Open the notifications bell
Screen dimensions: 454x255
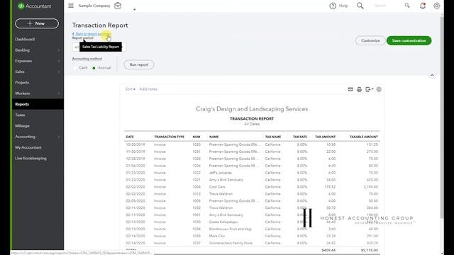[x=423, y=6]
